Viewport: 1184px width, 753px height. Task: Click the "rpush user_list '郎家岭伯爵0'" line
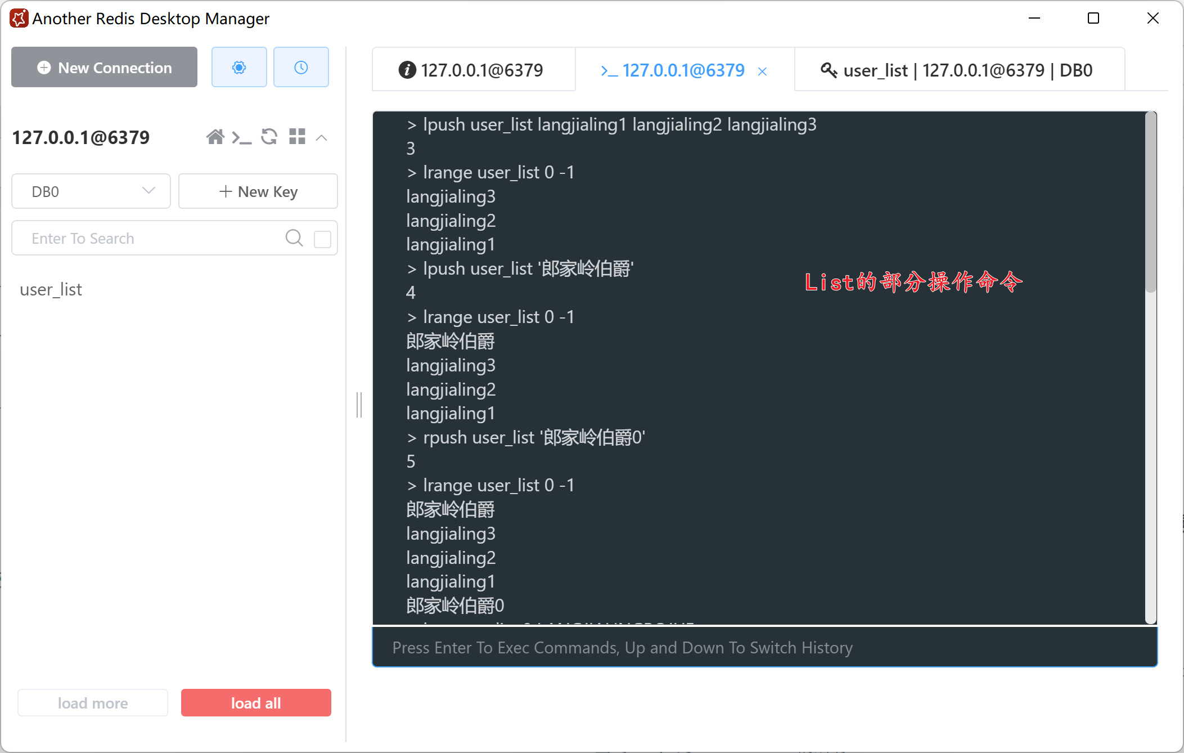click(x=526, y=437)
